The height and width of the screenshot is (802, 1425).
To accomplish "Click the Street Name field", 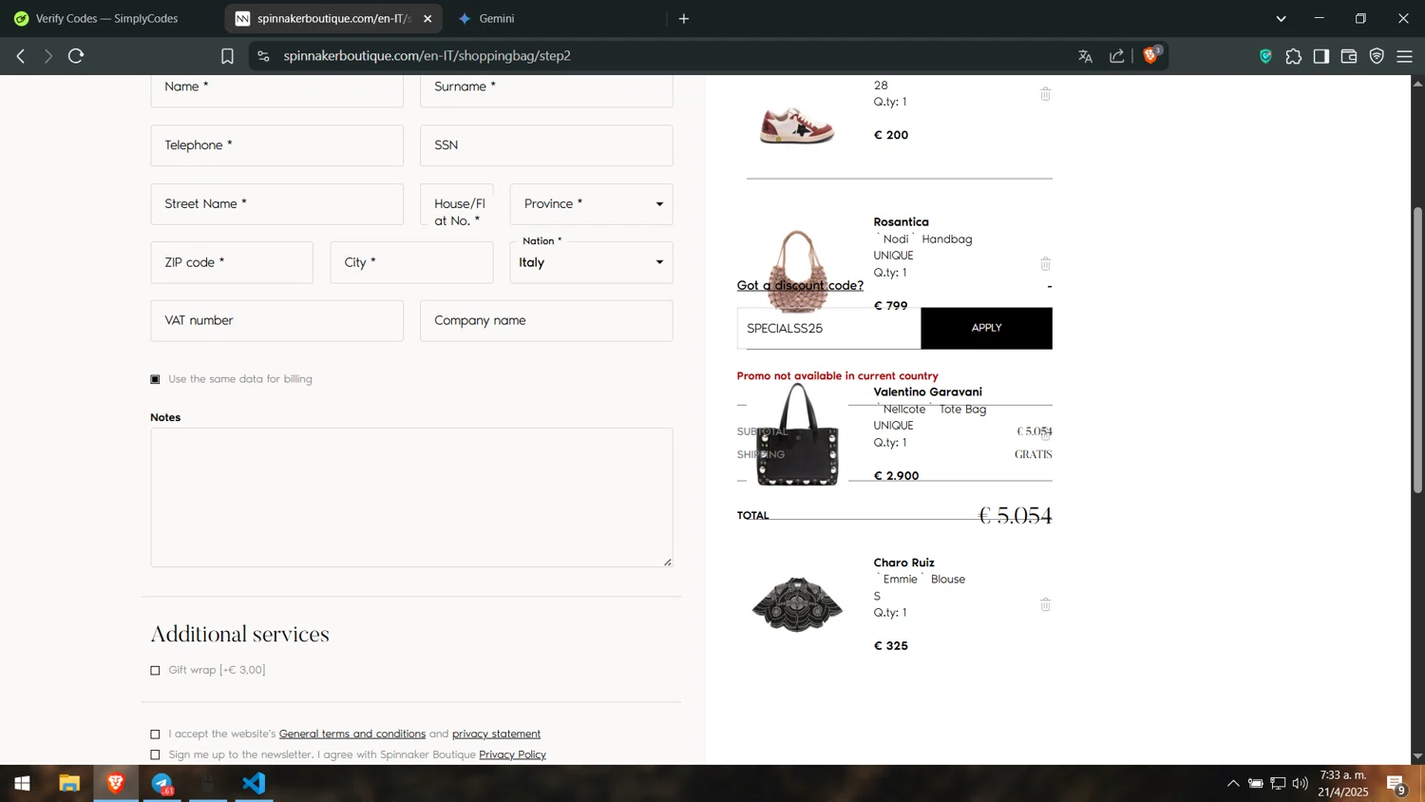I will [x=276, y=204].
